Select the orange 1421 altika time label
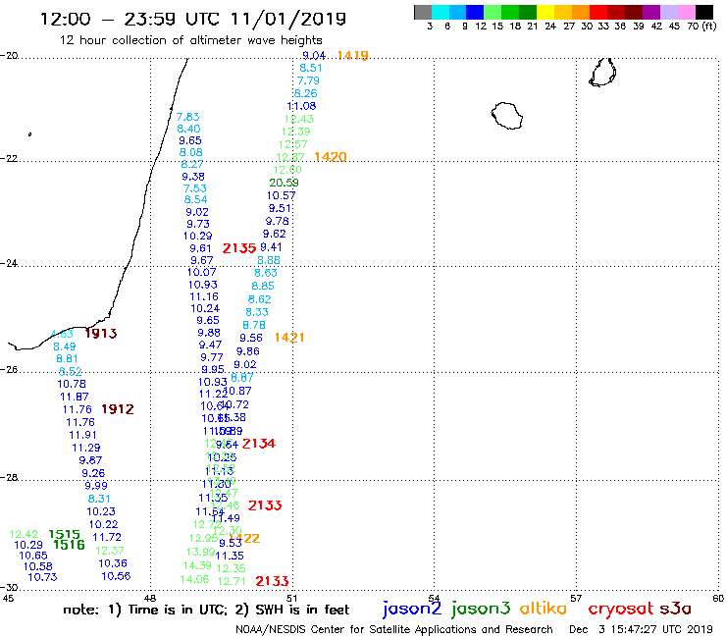This screenshot has height=638, width=726. coord(289,338)
